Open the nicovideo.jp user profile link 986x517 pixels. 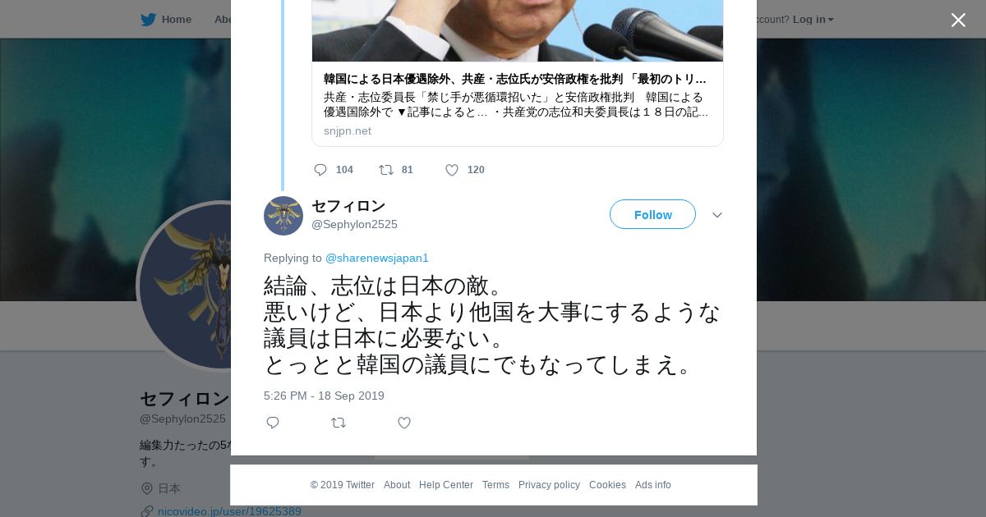pos(229,511)
